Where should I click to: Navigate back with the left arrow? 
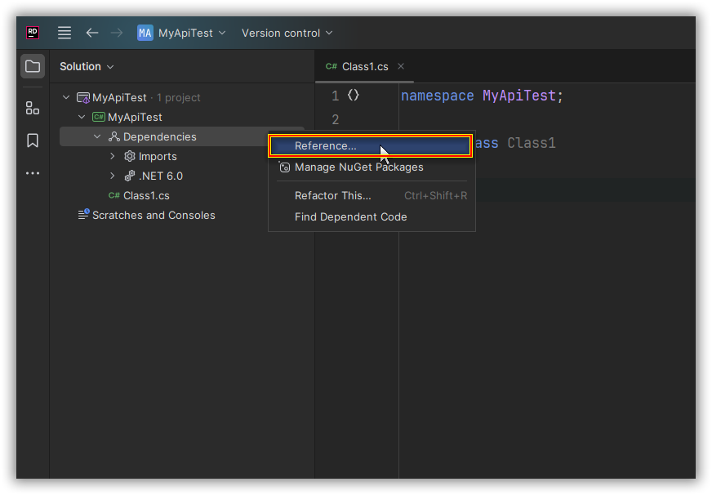[x=92, y=33]
